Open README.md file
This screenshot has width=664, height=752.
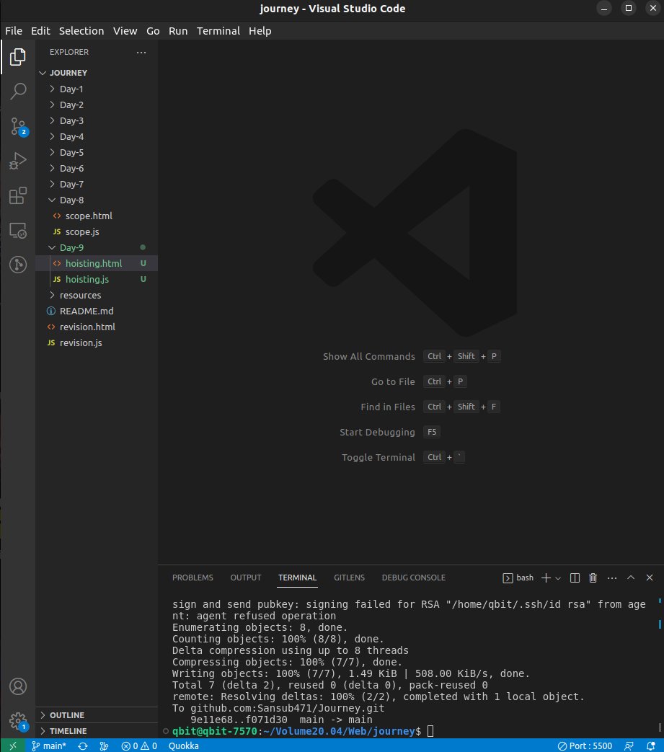[97, 311]
